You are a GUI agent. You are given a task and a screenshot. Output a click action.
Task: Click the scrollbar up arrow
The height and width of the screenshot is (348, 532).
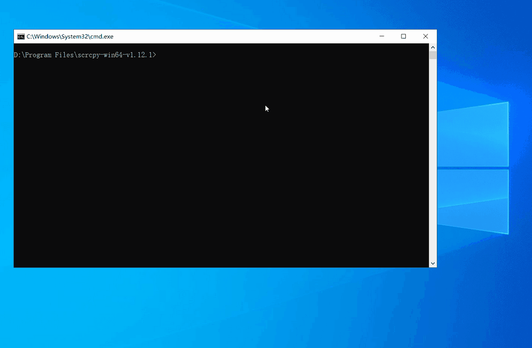(x=433, y=48)
